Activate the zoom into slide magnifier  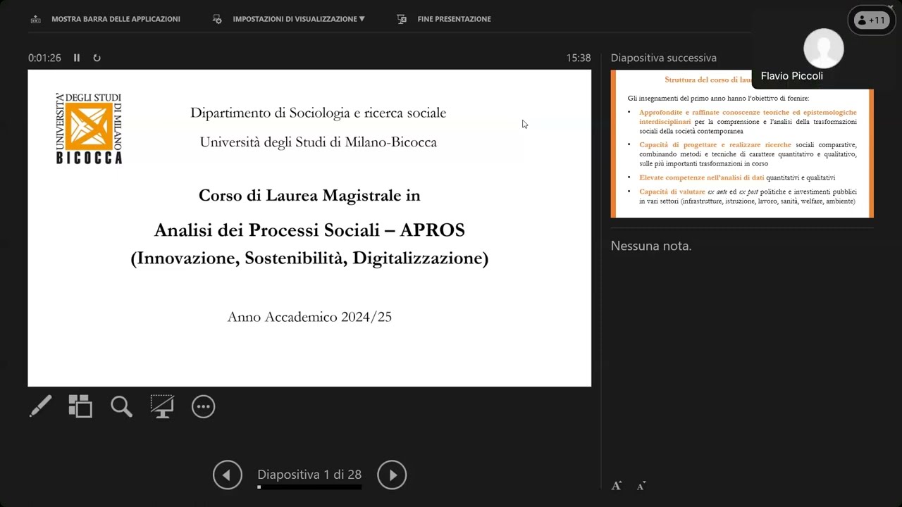pyautogui.click(x=121, y=406)
